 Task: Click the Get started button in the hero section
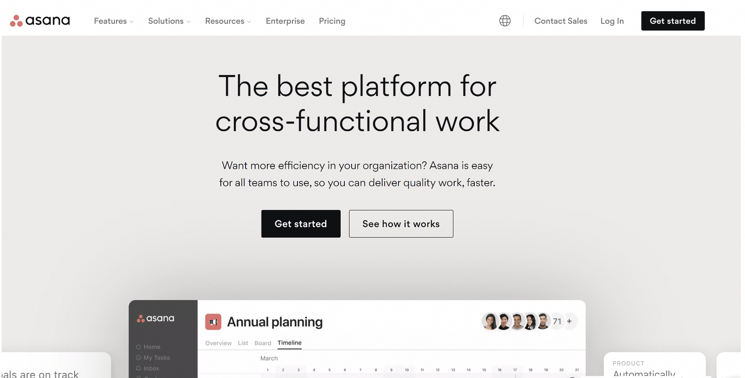tap(301, 224)
